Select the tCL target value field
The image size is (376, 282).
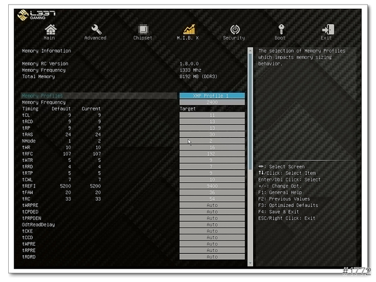[212, 115]
